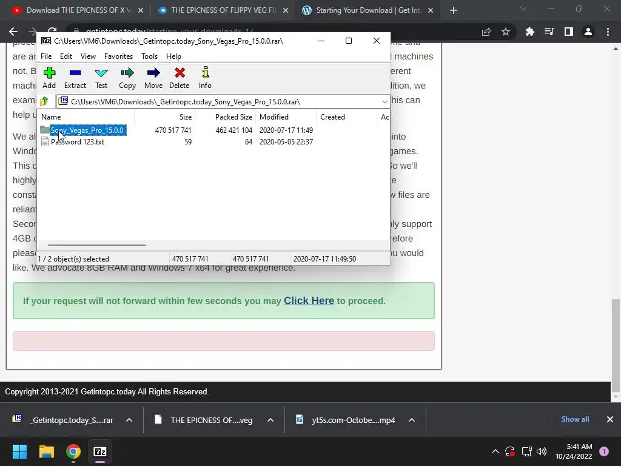The height and width of the screenshot is (466, 621).
Task: Open the Tools menu in 7-Zip
Action: click(x=149, y=56)
